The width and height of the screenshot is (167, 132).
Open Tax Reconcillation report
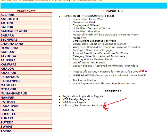(84, 80)
